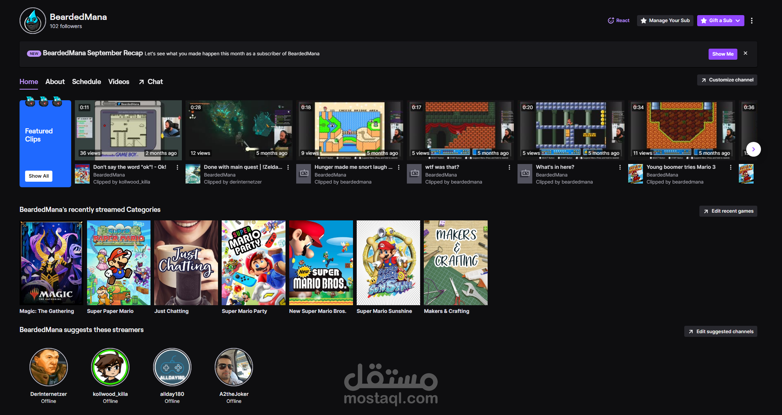The height and width of the screenshot is (415, 782).
Task: Play Young boomer tries Mario 3 clip
Action: (682, 130)
